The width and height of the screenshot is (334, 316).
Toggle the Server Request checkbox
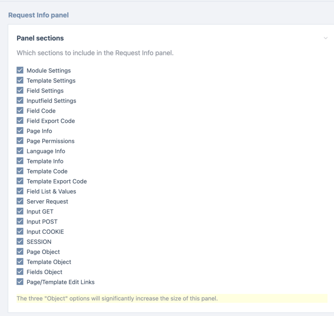(20, 201)
